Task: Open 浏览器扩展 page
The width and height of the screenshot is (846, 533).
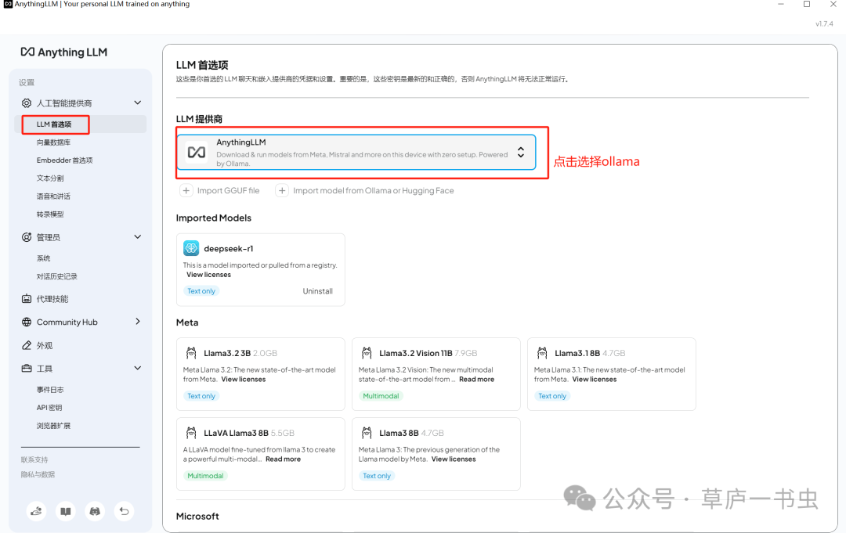Action: point(53,426)
